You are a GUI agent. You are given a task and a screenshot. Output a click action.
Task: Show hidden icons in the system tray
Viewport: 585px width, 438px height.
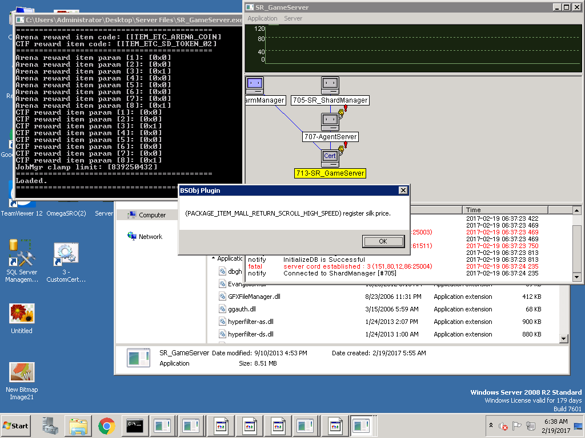point(491,425)
